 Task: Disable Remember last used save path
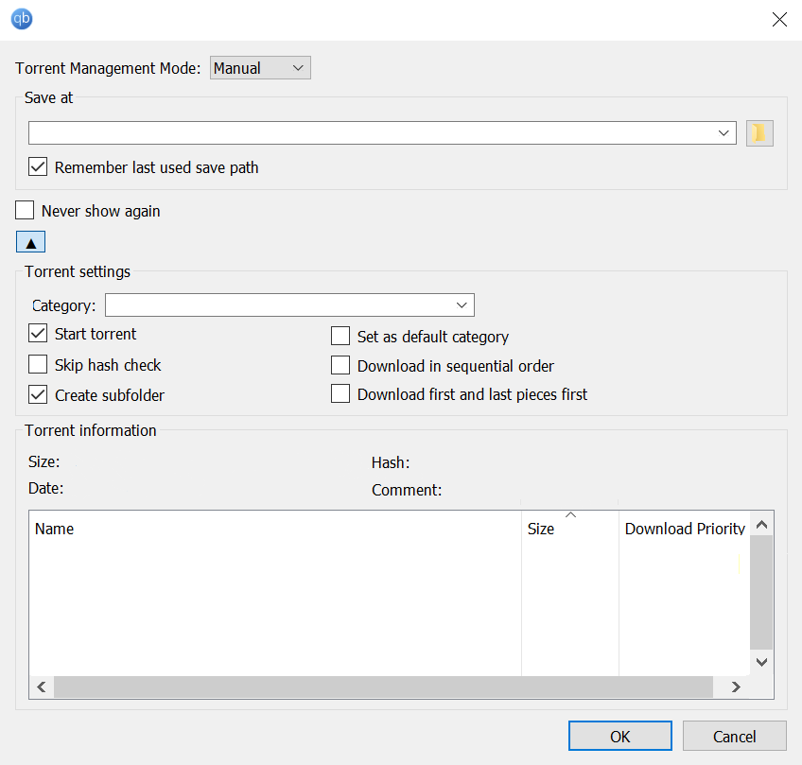pos(38,167)
